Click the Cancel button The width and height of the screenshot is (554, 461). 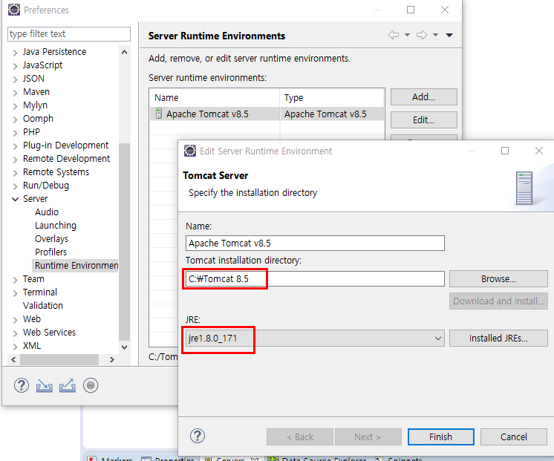pos(513,437)
